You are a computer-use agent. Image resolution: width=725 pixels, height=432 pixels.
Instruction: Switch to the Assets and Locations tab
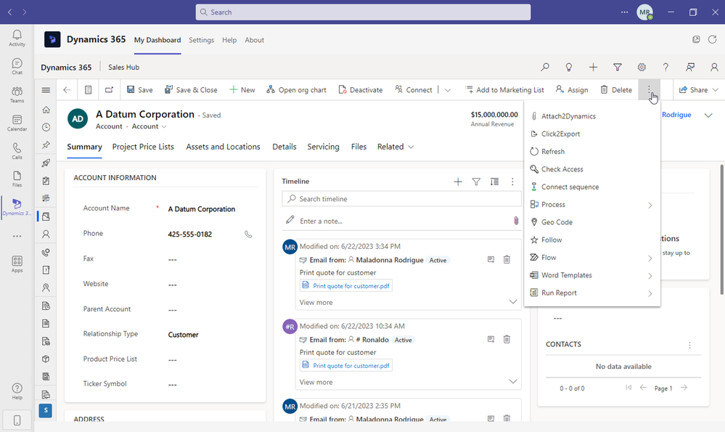click(223, 147)
